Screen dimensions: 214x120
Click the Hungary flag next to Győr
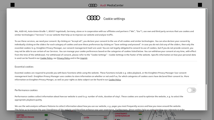click(x=105, y=118)
